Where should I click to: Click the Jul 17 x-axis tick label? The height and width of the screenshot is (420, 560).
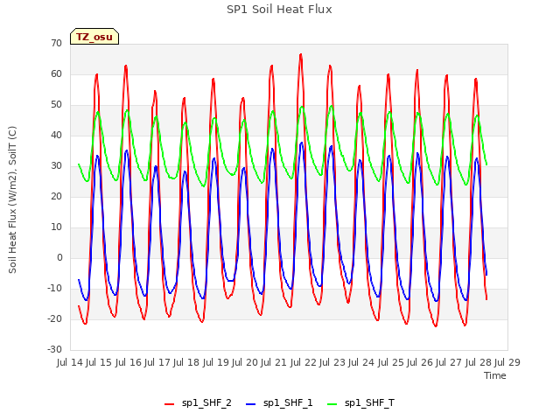coord(157,362)
